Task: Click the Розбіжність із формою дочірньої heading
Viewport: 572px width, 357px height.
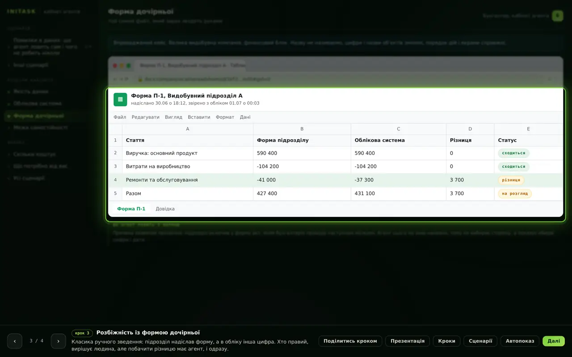Action: 148,332
